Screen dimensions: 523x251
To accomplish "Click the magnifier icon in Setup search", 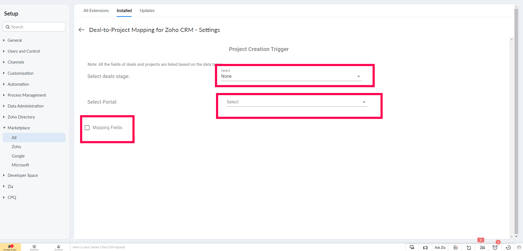I will coord(8,27).
